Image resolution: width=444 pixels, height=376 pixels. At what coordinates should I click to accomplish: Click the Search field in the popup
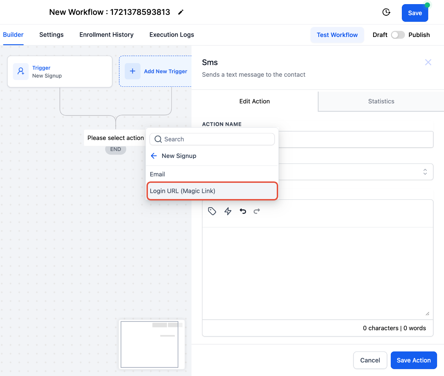212,139
